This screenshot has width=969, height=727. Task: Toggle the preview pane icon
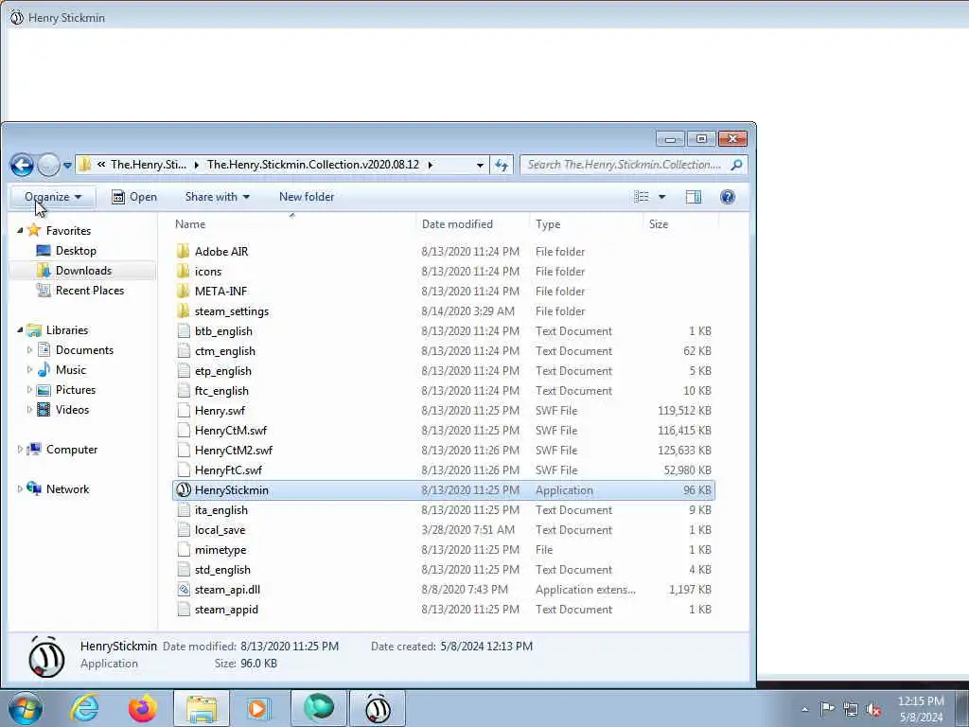pos(694,197)
